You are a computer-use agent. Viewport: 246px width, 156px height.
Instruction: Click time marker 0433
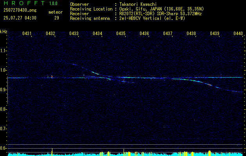pos(74,34)
